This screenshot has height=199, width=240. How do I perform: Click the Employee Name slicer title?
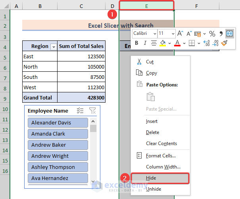[x=48, y=111]
